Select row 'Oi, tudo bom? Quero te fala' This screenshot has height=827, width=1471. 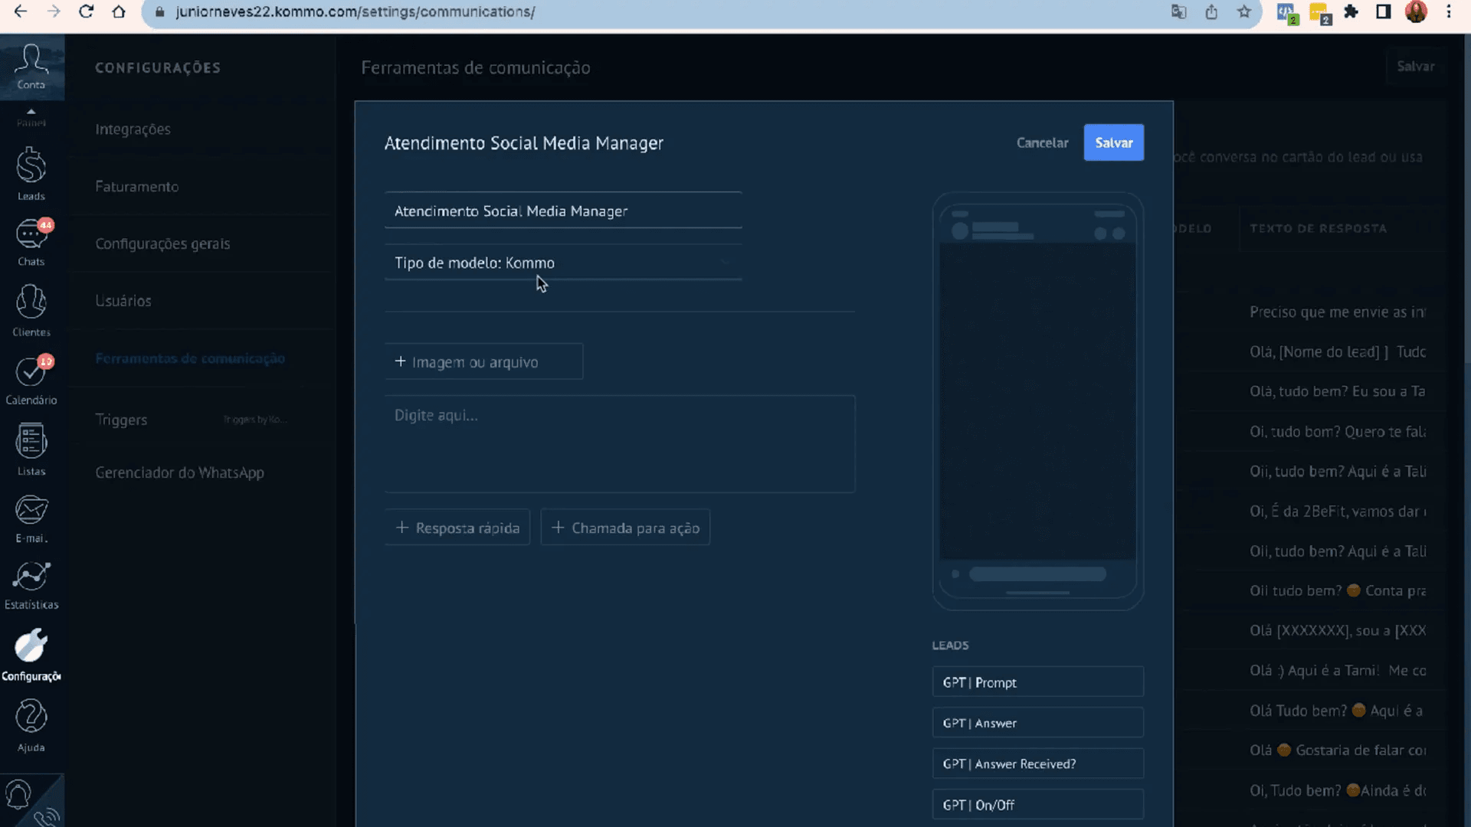point(1338,432)
